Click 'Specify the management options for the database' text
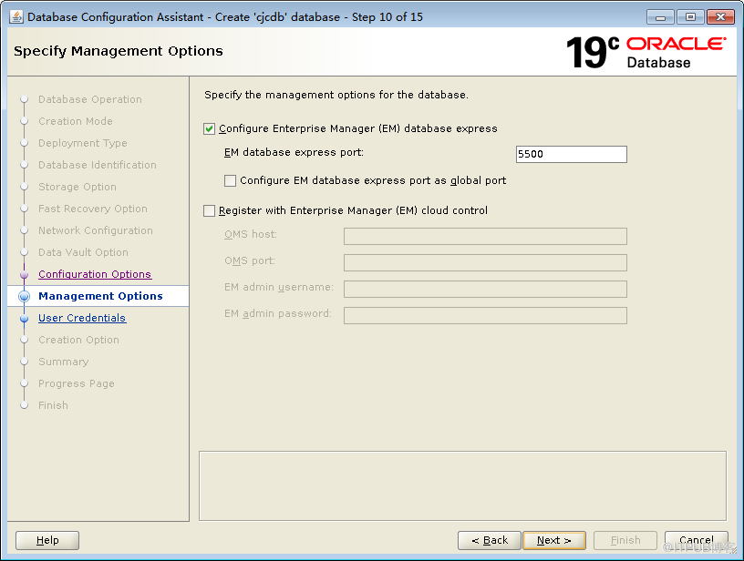The image size is (744, 561). pyautogui.click(x=336, y=95)
